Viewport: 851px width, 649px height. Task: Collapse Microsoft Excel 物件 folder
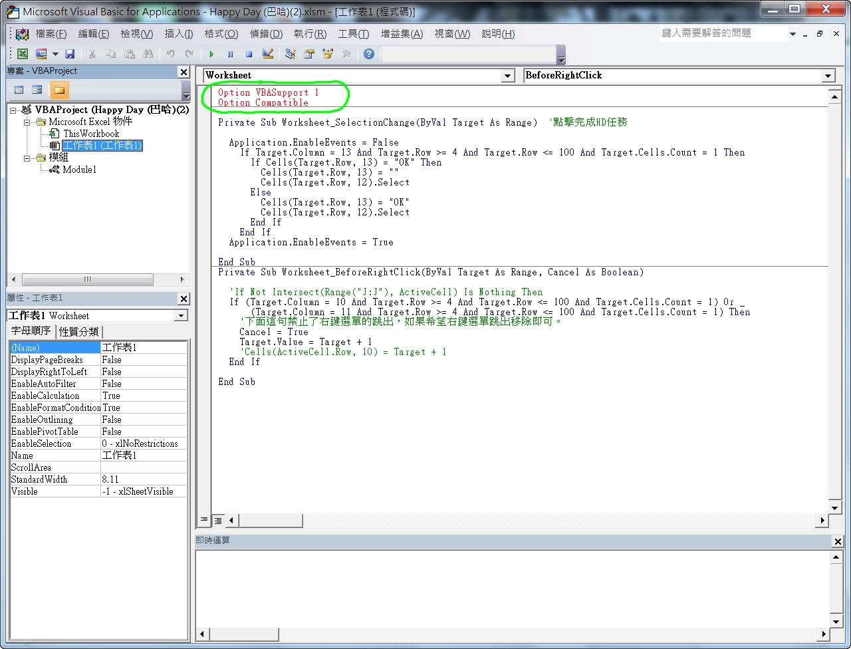[x=27, y=122]
